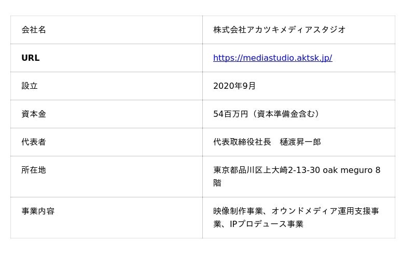
Task: Click the 設立 label cell
Action: [30, 86]
